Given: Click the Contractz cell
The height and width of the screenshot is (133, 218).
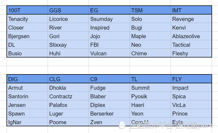Looking at the screenshot, I should tap(68, 96).
